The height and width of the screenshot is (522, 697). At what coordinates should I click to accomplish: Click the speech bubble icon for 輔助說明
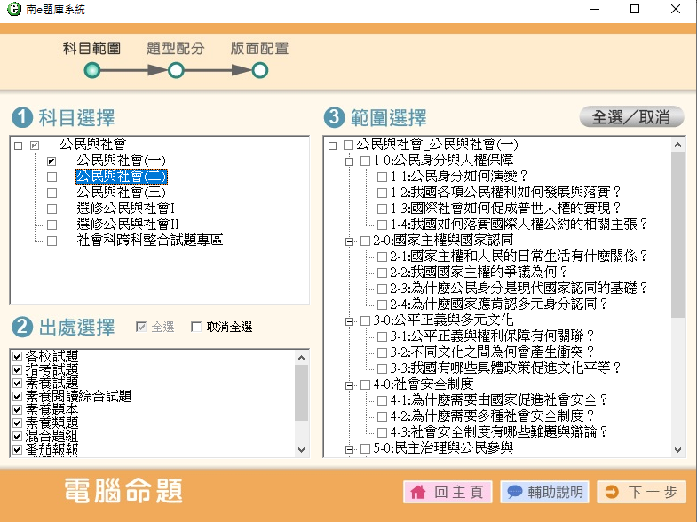[x=514, y=492]
